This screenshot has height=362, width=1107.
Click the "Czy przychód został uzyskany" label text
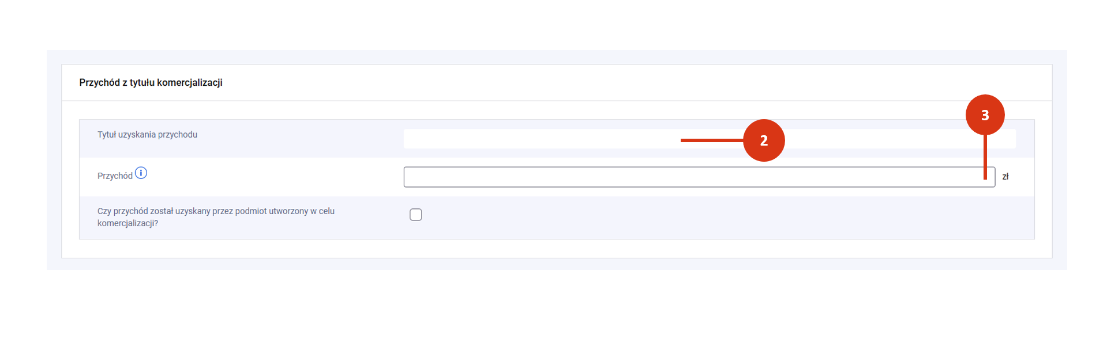[x=216, y=211]
